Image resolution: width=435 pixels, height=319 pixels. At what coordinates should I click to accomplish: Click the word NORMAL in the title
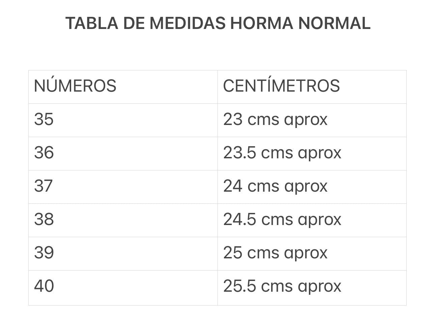click(x=334, y=23)
